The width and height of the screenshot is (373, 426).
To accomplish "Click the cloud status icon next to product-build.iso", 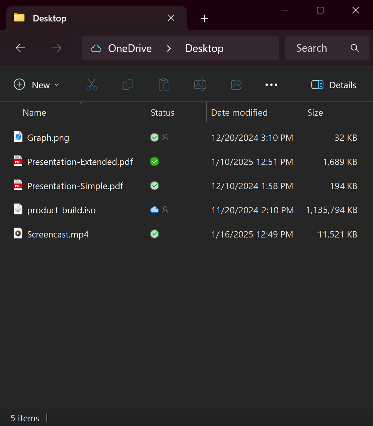I will [x=154, y=210].
